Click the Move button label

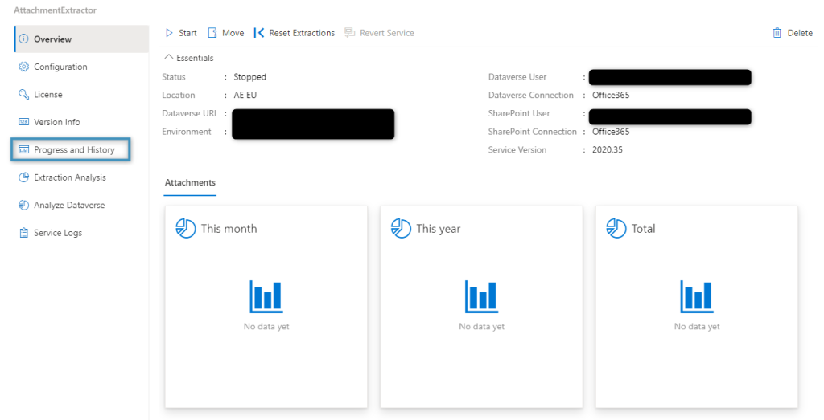coord(233,32)
